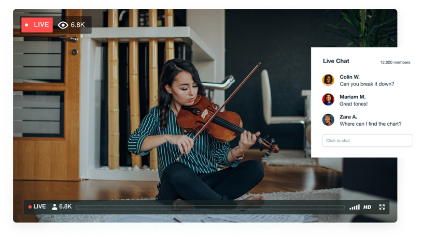
Task: Click Colin W.'s avatar
Action: pos(328,80)
